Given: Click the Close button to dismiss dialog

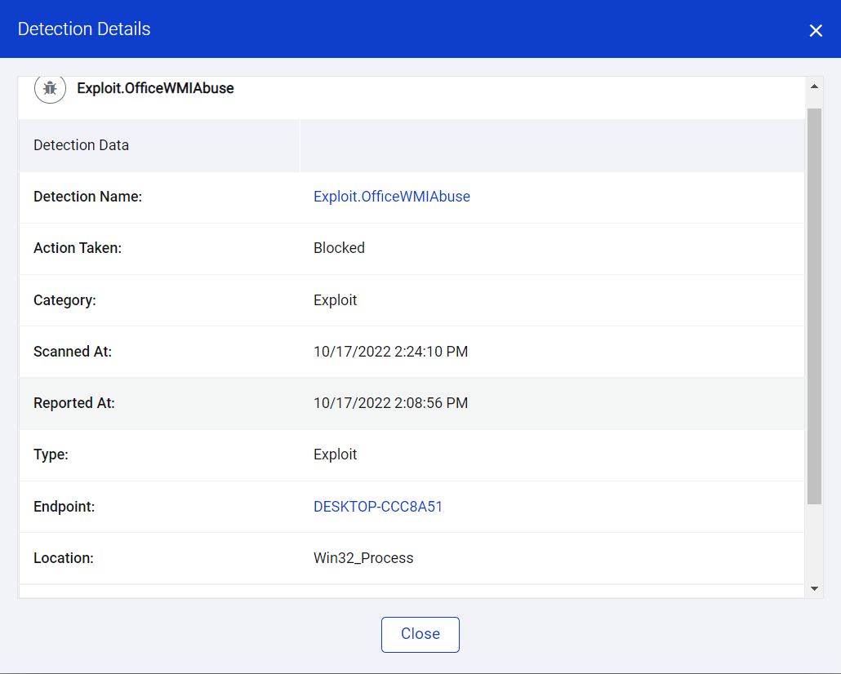Looking at the screenshot, I should (x=420, y=634).
